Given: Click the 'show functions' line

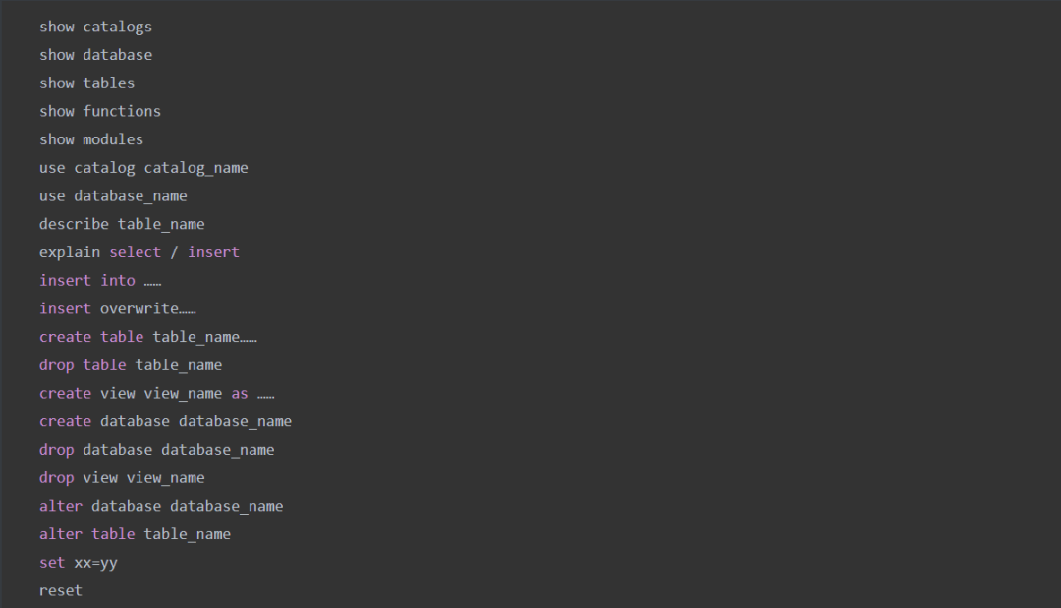Looking at the screenshot, I should [100, 111].
